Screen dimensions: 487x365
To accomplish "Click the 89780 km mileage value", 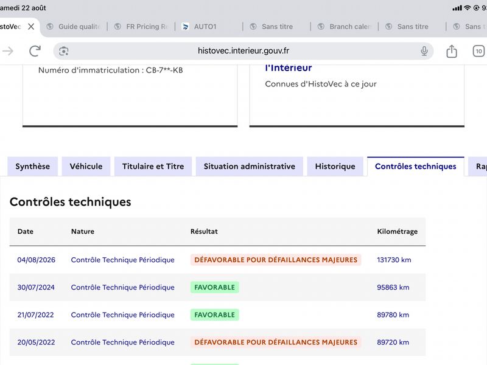I will pyautogui.click(x=393, y=315).
